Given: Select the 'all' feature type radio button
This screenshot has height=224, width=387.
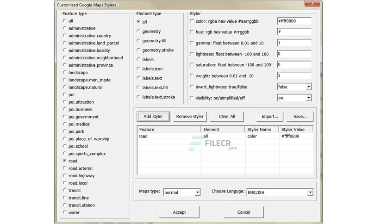Looking at the screenshot, I should [65, 21].
